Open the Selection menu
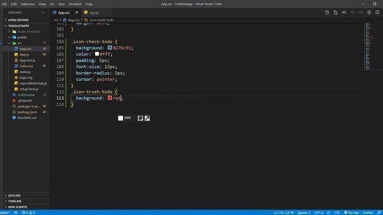Image resolution: width=383 pixels, height=215 pixels. coord(28,4)
